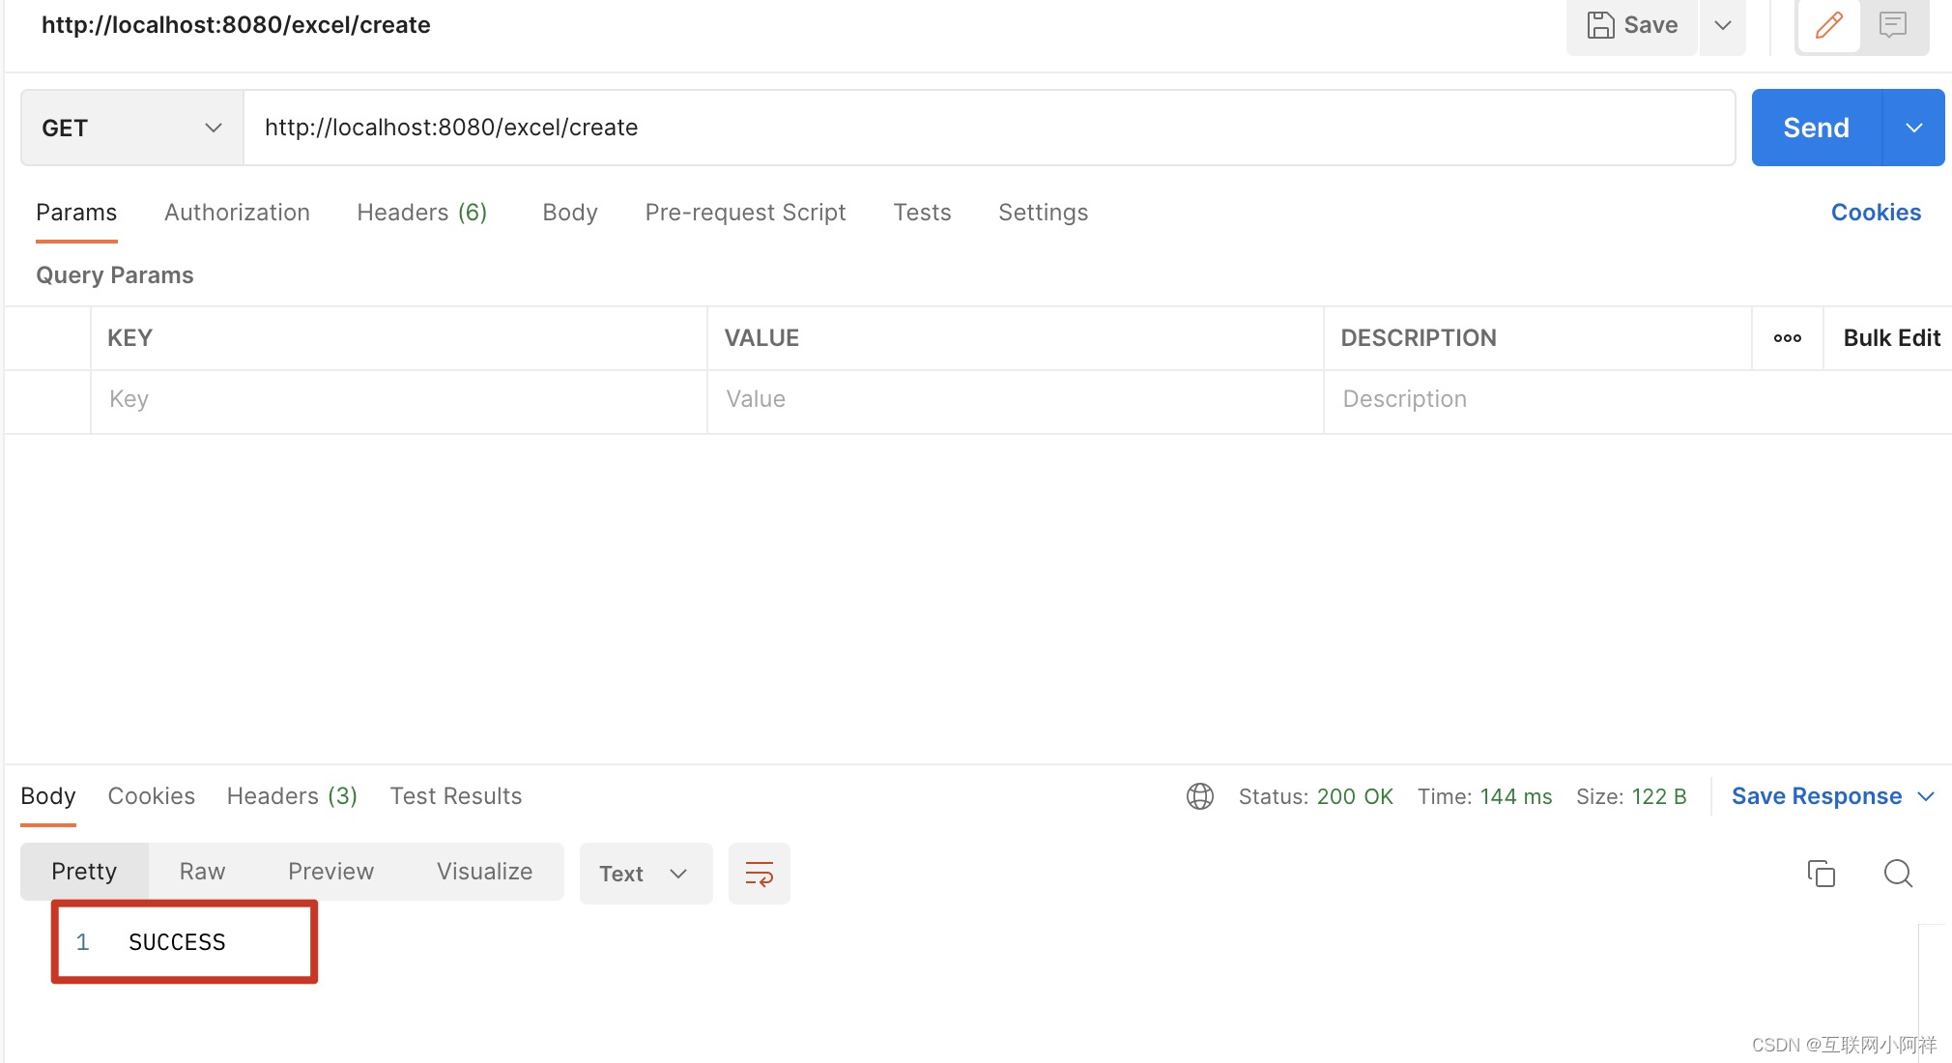Open the response Headers (3) tab

point(291,795)
